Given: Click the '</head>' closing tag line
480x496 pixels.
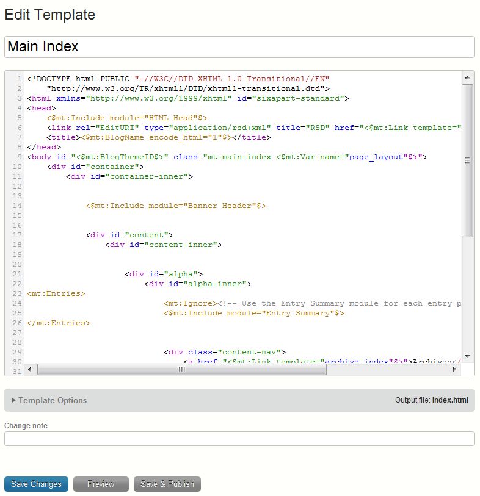Looking at the screenshot, I should click(44, 148).
